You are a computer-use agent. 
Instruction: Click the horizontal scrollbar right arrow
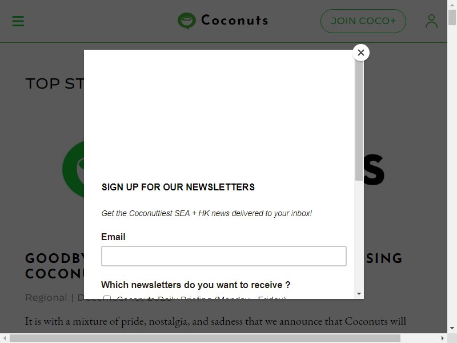click(x=442, y=338)
